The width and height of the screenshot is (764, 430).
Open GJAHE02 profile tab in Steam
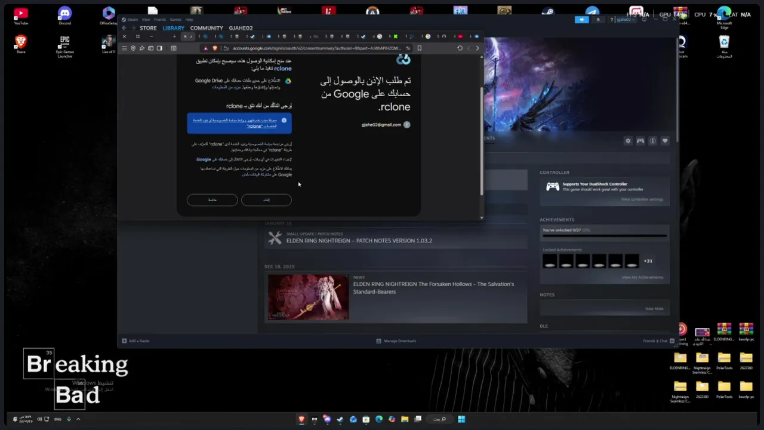coord(241,28)
